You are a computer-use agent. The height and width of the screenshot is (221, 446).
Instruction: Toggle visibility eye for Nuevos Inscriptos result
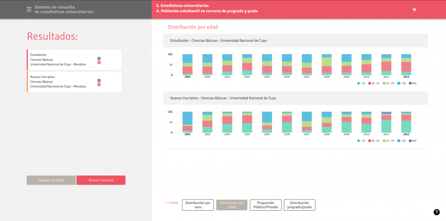[x=99, y=81]
